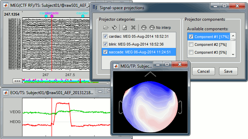
Task: Click the display component topography icon
Action: 144,28
